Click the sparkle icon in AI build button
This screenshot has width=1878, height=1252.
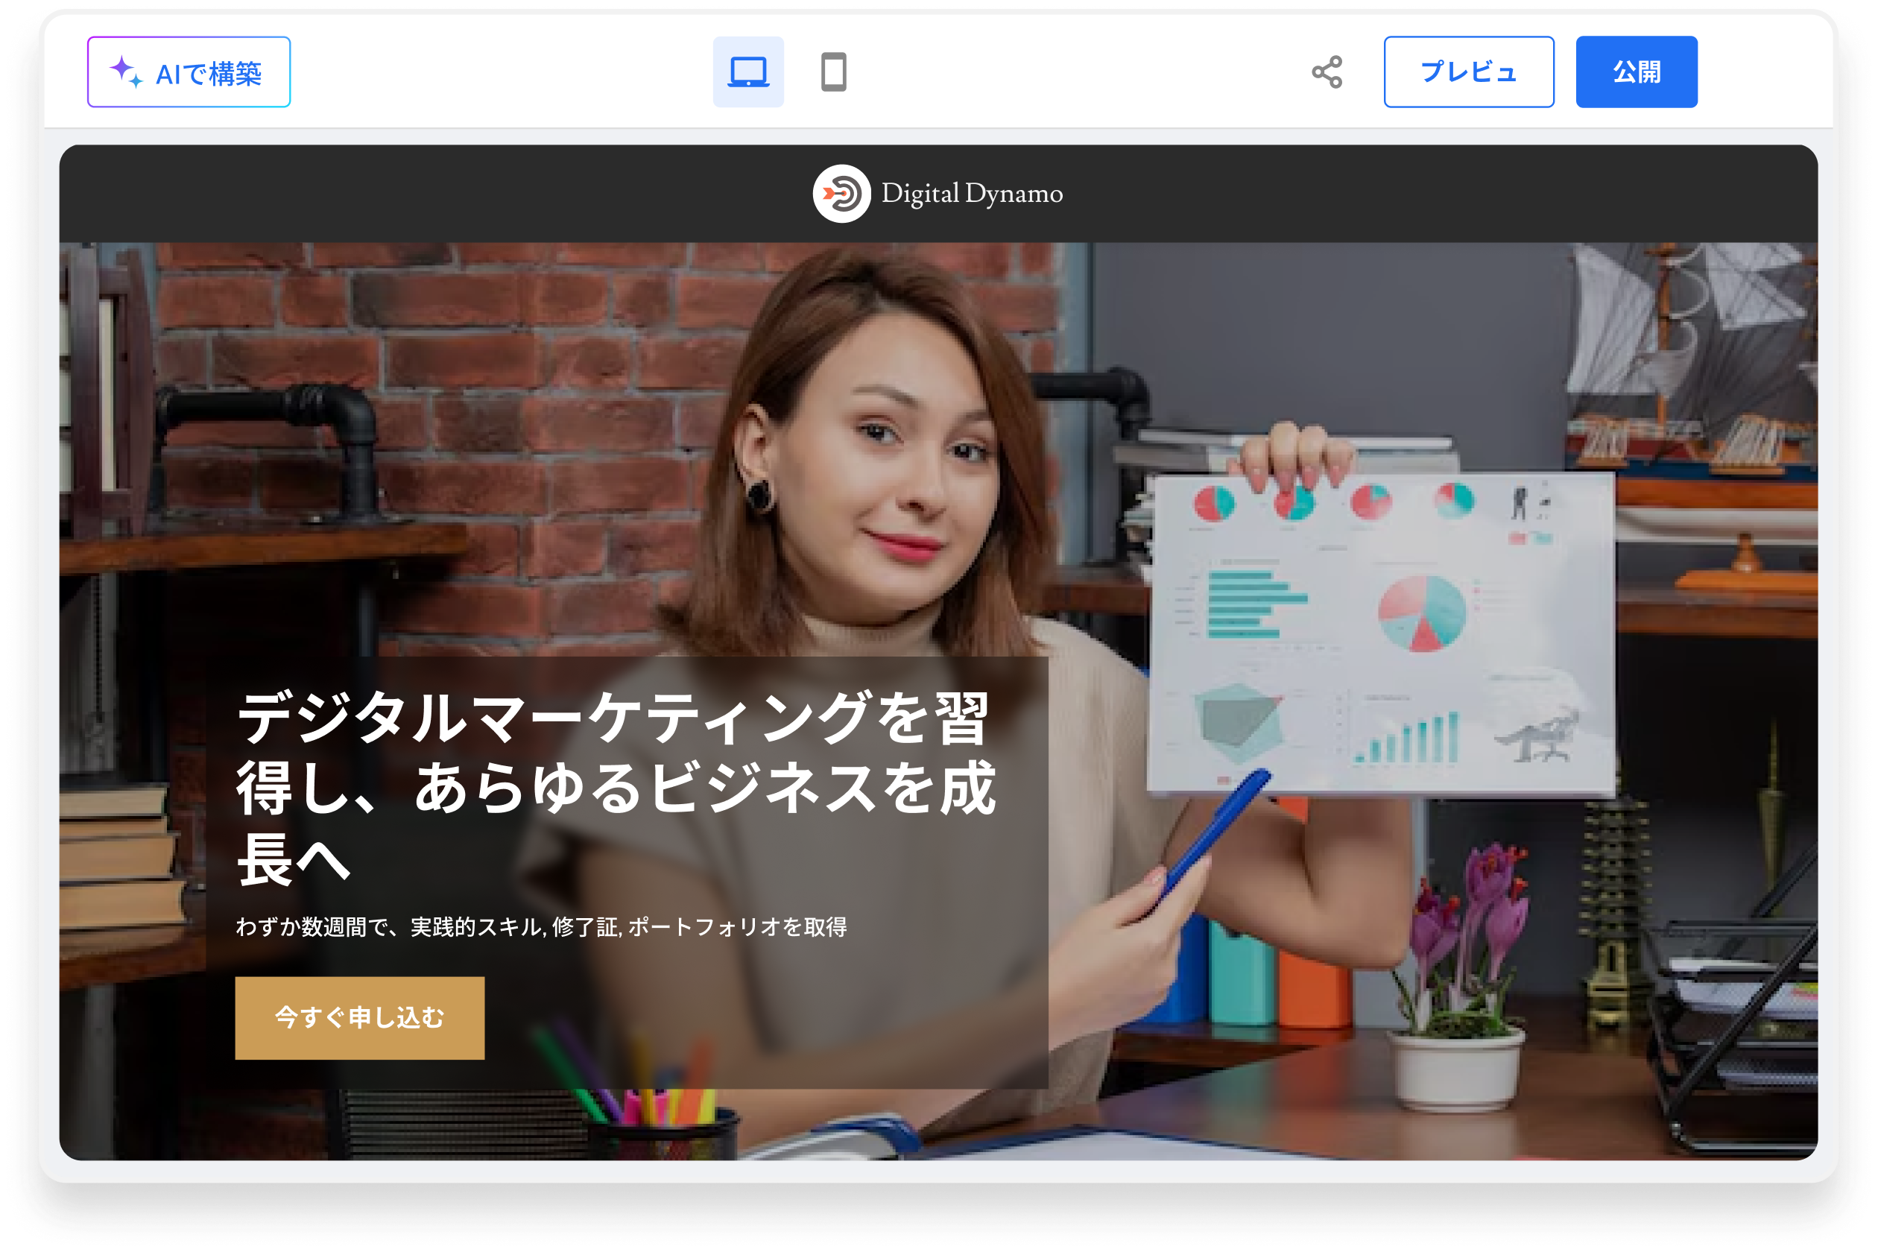click(x=125, y=71)
